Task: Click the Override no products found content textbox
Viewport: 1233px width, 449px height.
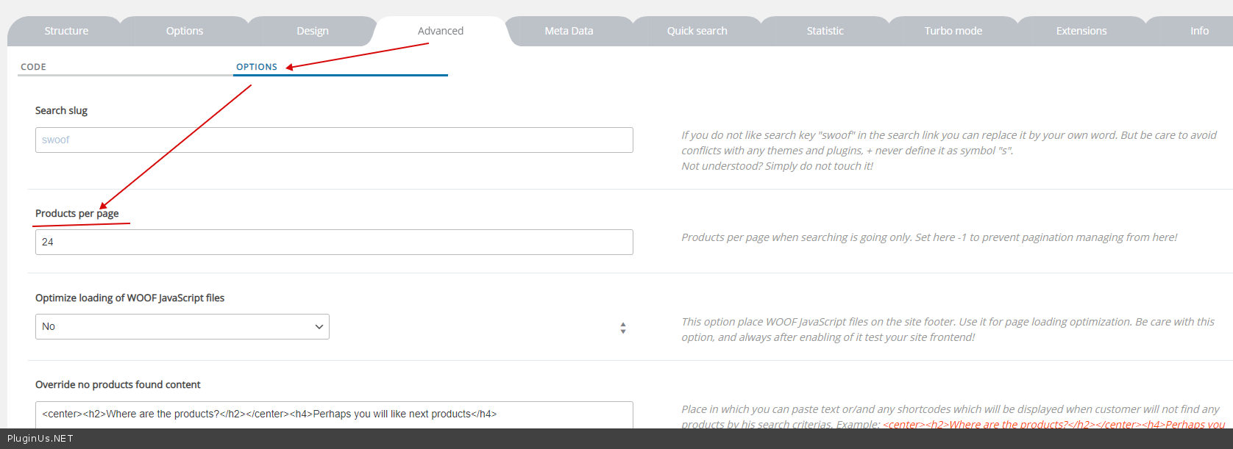Action: [x=334, y=414]
